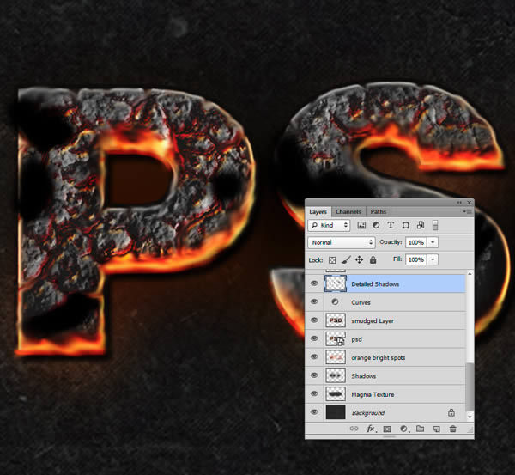This screenshot has height=475, width=515.
Task: Click the smudged Layer thumbnail
Action: (336, 320)
